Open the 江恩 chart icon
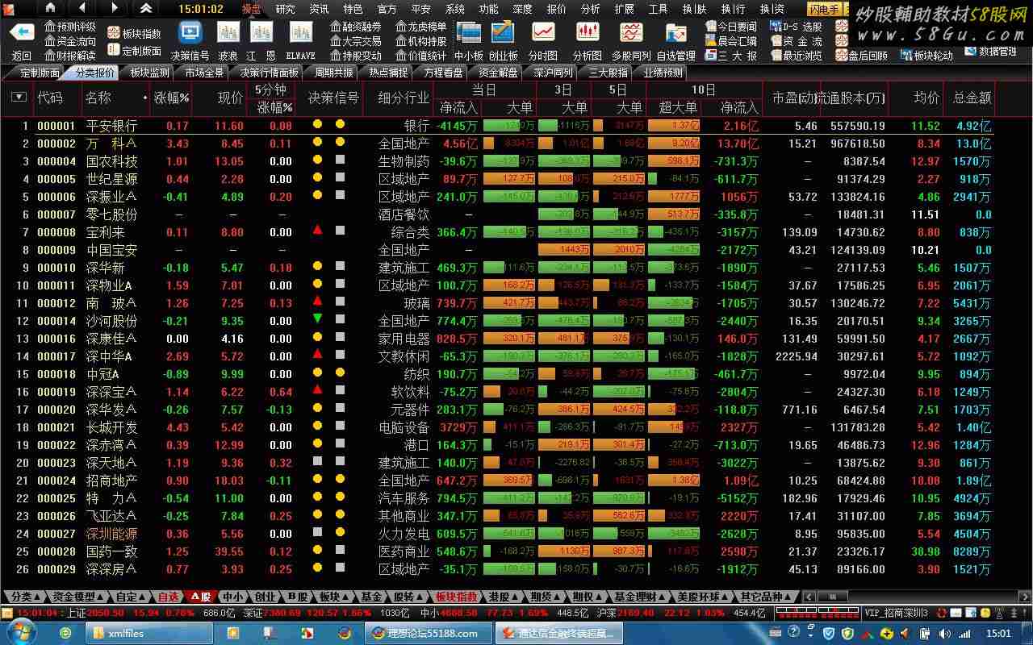This screenshot has width=1033, height=645. (261, 33)
